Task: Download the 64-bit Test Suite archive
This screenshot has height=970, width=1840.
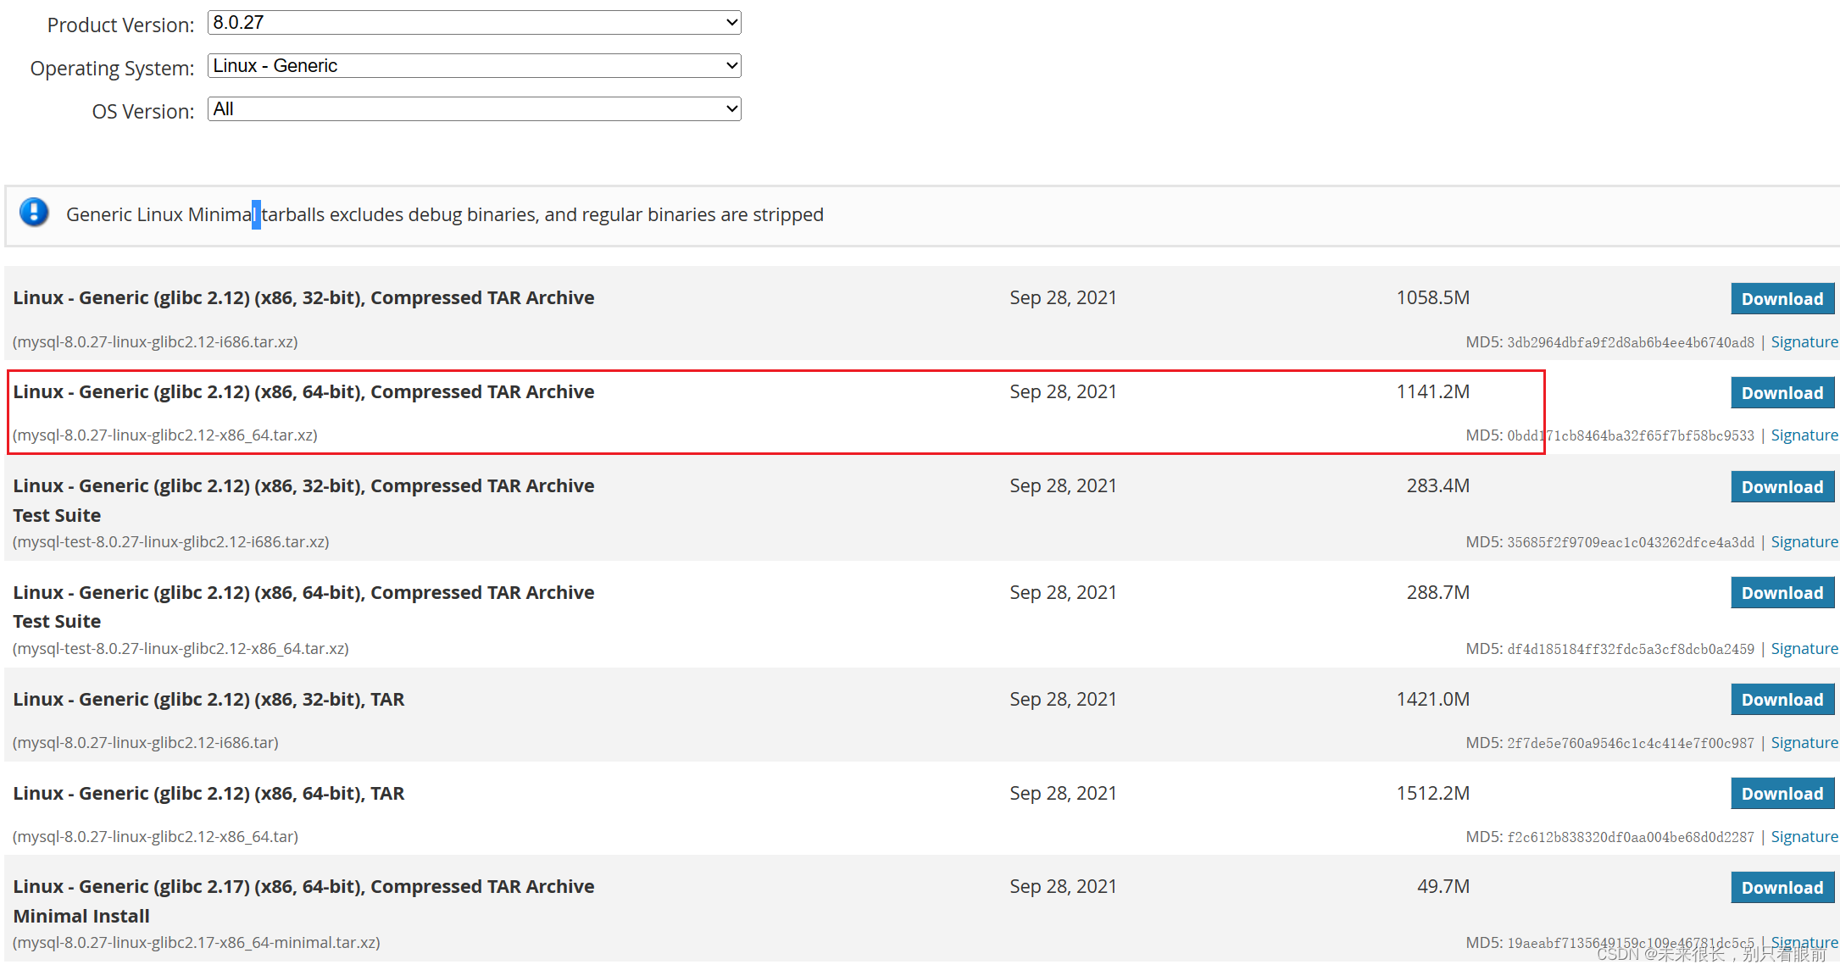Action: point(1782,593)
